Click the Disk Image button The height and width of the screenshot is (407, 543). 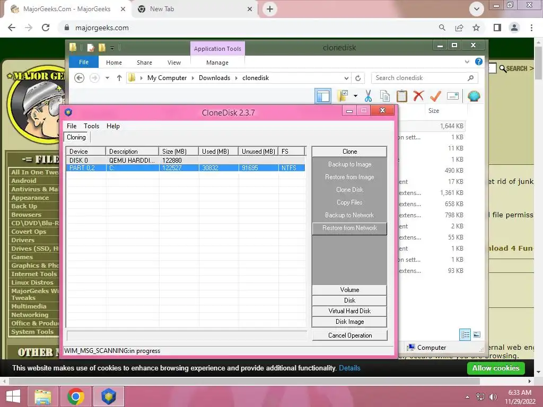click(x=349, y=322)
